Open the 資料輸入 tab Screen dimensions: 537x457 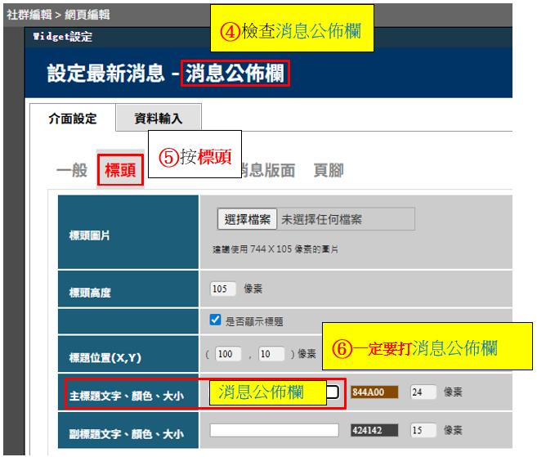tap(159, 119)
